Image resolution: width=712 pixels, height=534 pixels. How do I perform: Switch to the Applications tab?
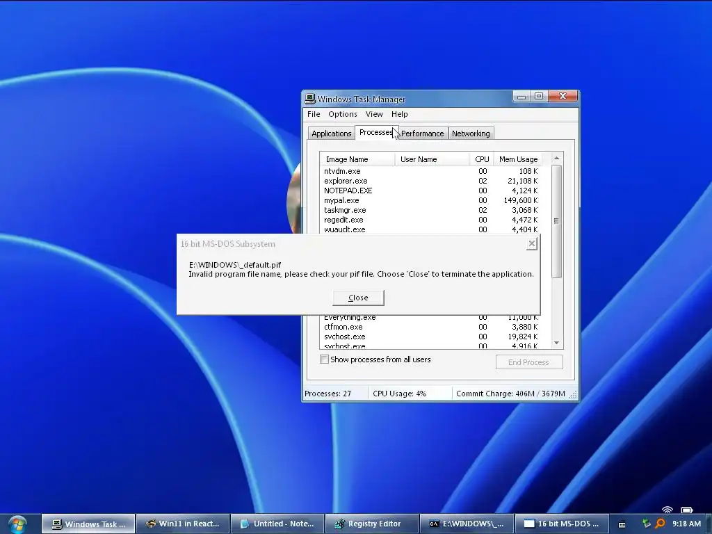point(331,133)
